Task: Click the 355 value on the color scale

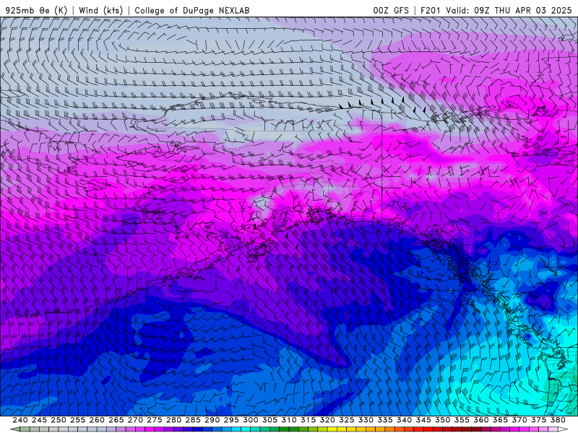Action: tap(462, 420)
